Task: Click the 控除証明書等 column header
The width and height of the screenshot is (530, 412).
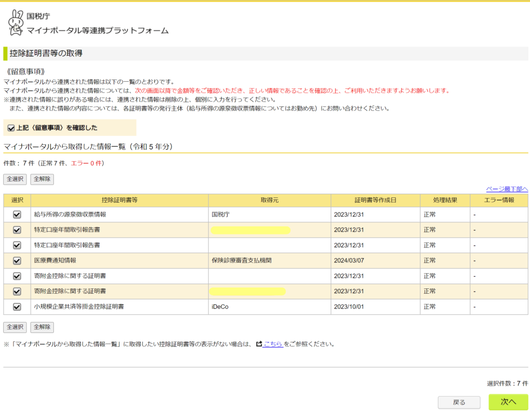Action: point(120,200)
